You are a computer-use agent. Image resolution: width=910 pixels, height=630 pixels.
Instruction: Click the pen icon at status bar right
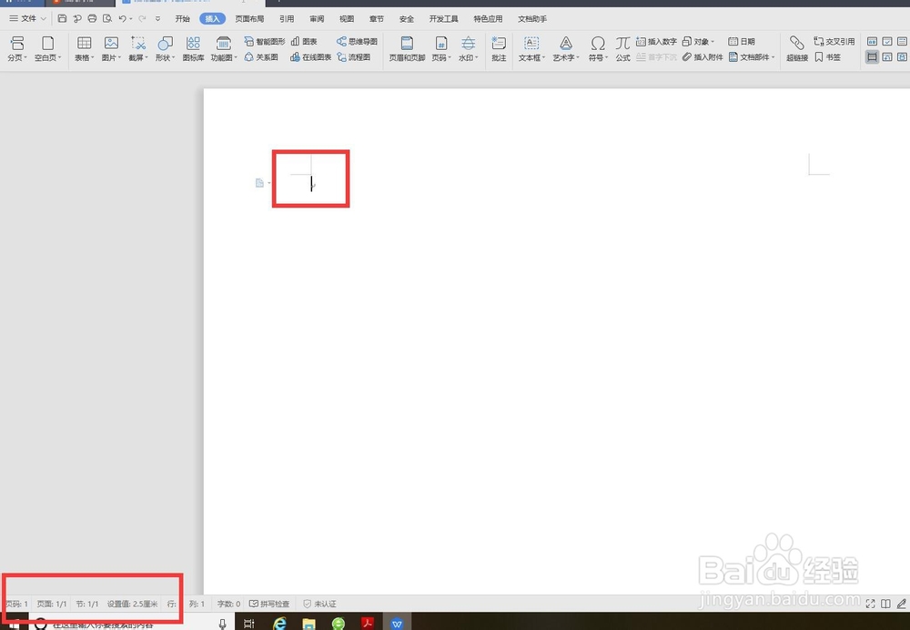(901, 604)
